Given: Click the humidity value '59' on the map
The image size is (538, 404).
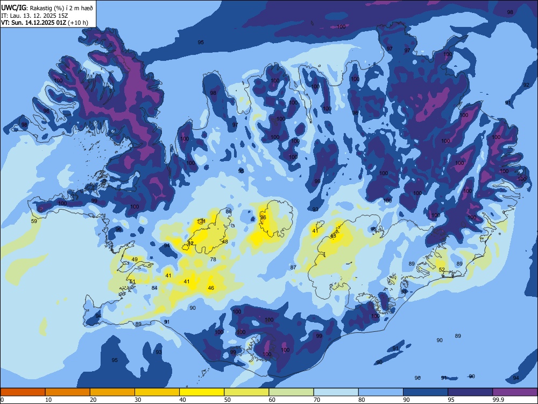Looking at the screenshot, I should [x=34, y=221].
